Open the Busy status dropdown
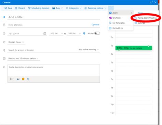 point(57,8)
